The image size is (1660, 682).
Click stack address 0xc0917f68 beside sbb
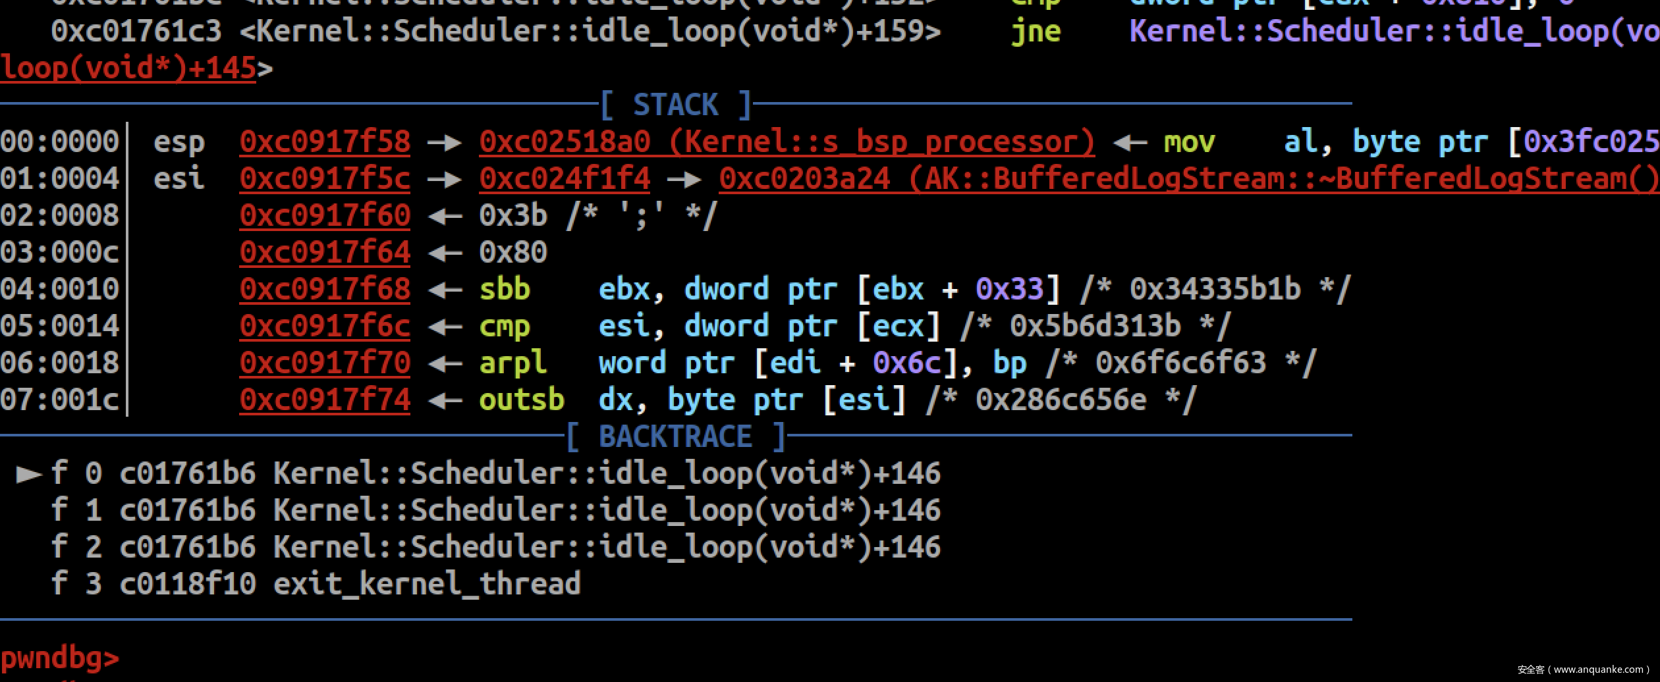tap(325, 290)
